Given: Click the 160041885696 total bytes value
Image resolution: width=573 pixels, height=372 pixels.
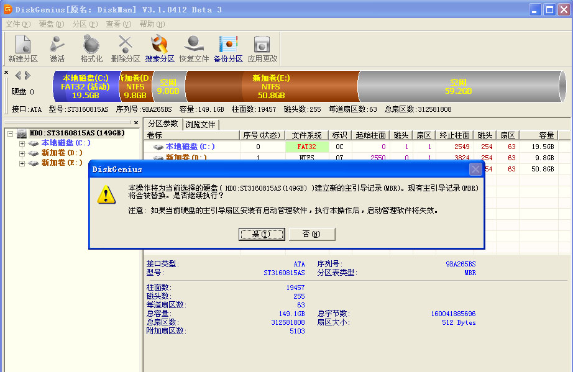Looking at the screenshot, I should 453,314.
